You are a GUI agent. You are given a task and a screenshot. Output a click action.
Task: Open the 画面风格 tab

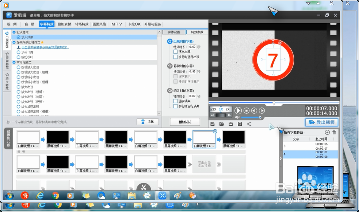(x=99, y=24)
